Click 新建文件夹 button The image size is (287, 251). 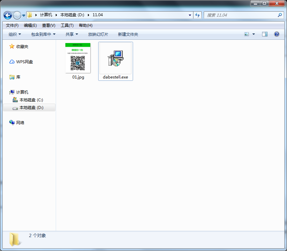(128, 34)
